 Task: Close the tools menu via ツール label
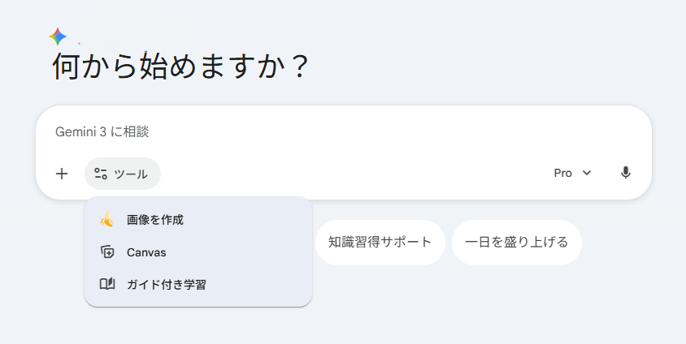coord(131,174)
